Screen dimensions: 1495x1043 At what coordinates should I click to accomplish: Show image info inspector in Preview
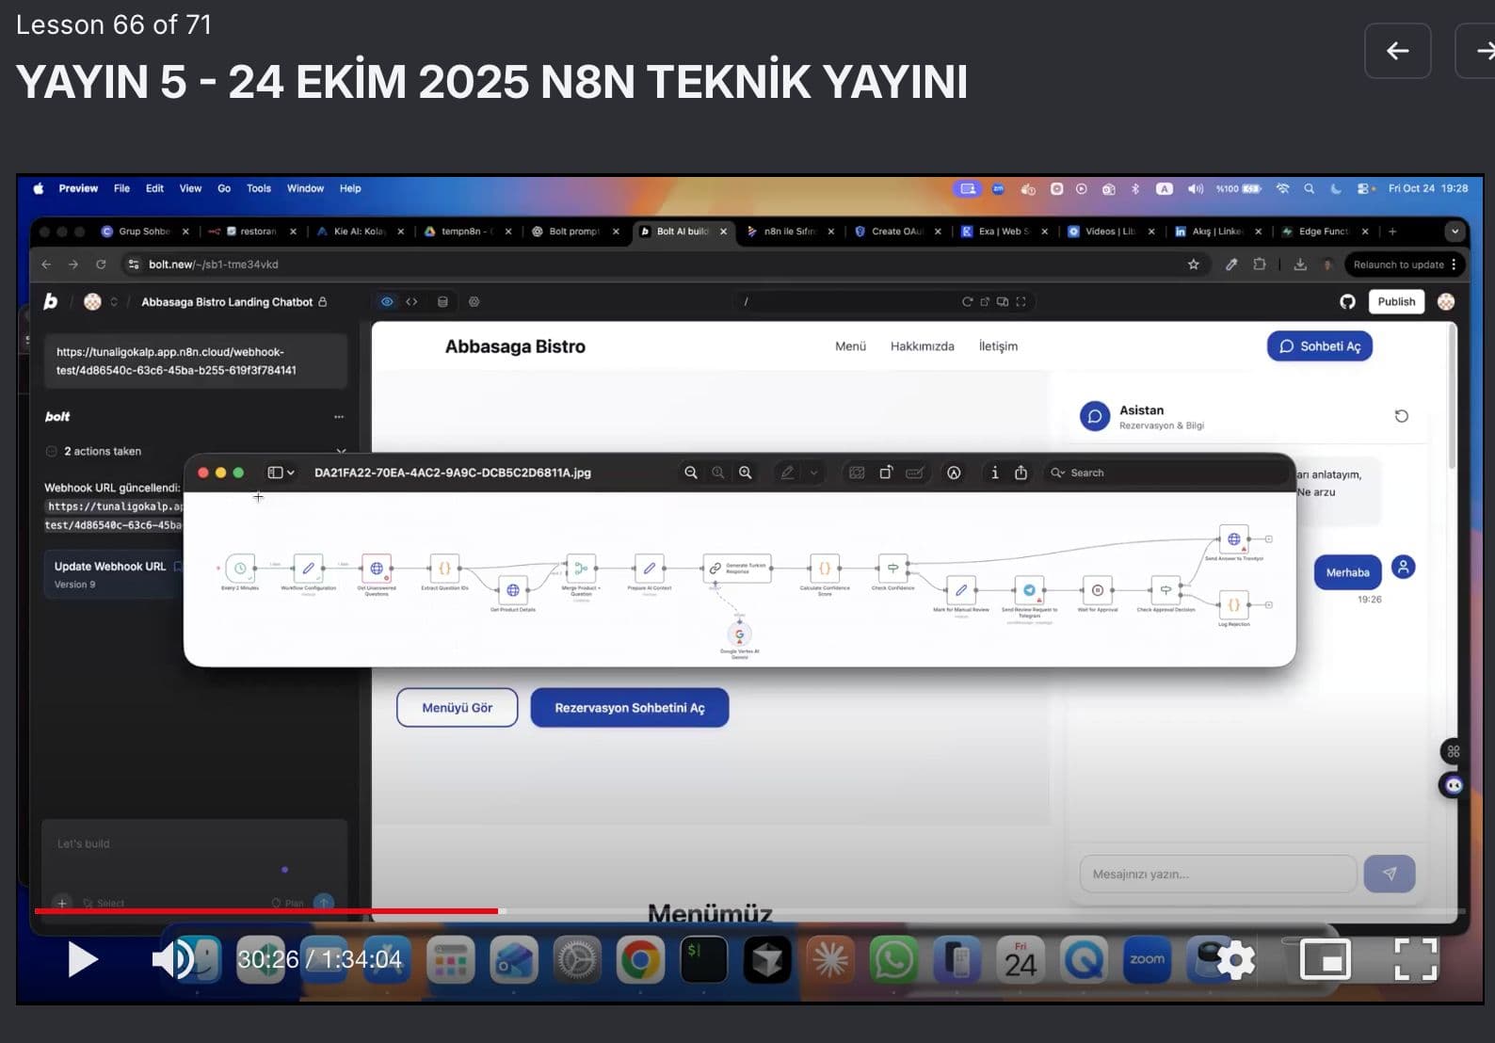[x=995, y=473]
